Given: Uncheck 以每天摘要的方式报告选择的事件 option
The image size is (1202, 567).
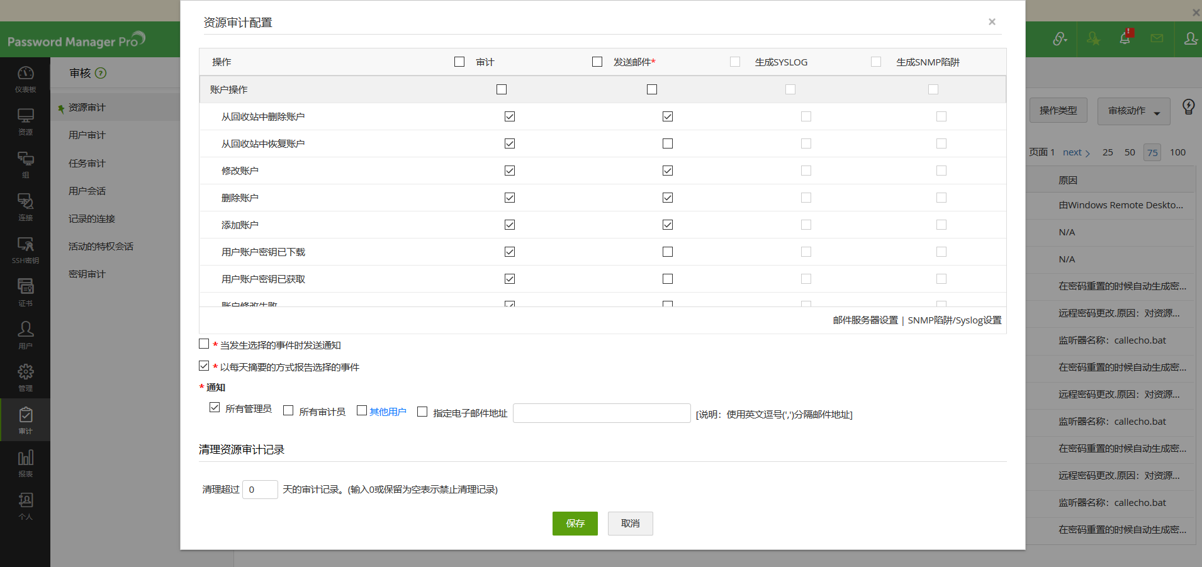Looking at the screenshot, I should point(204,366).
